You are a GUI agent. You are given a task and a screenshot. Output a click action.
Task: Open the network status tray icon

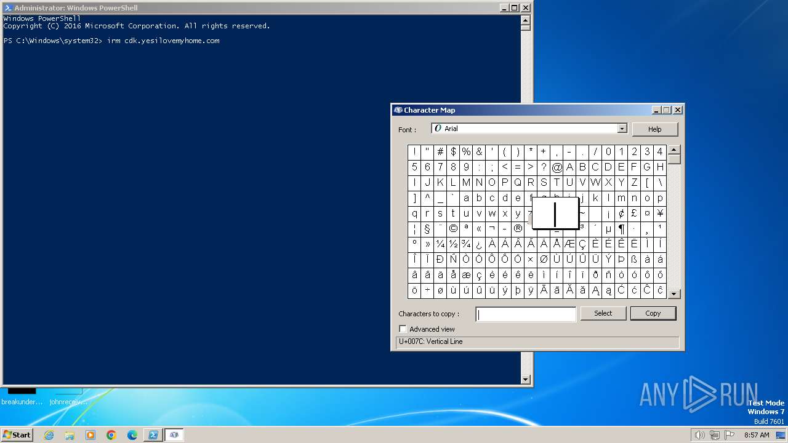(x=714, y=435)
